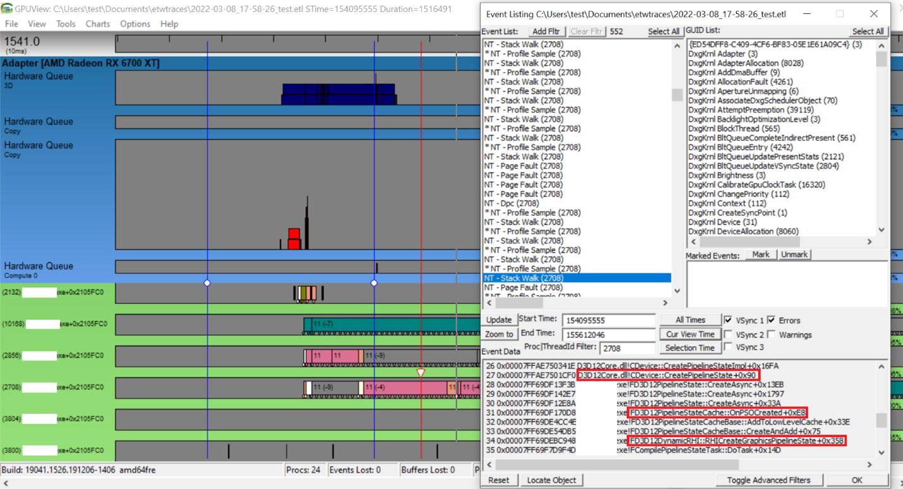Click the teal block on thread 10168
Image resolution: width=903 pixels, height=489 pixels.
pyautogui.click(x=392, y=324)
